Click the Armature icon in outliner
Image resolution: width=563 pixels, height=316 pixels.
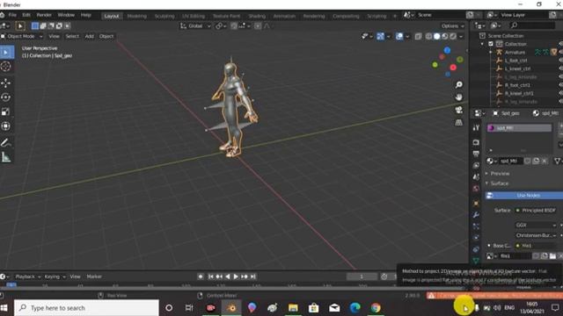pyautogui.click(x=499, y=53)
